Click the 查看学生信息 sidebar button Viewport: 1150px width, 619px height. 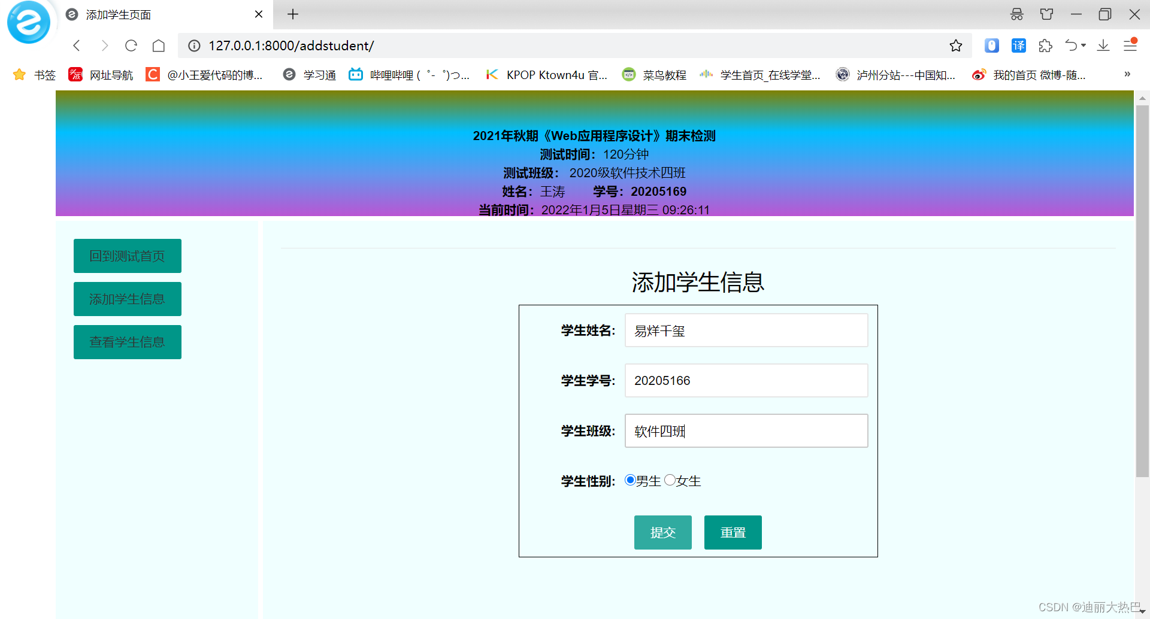pos(128,342)
